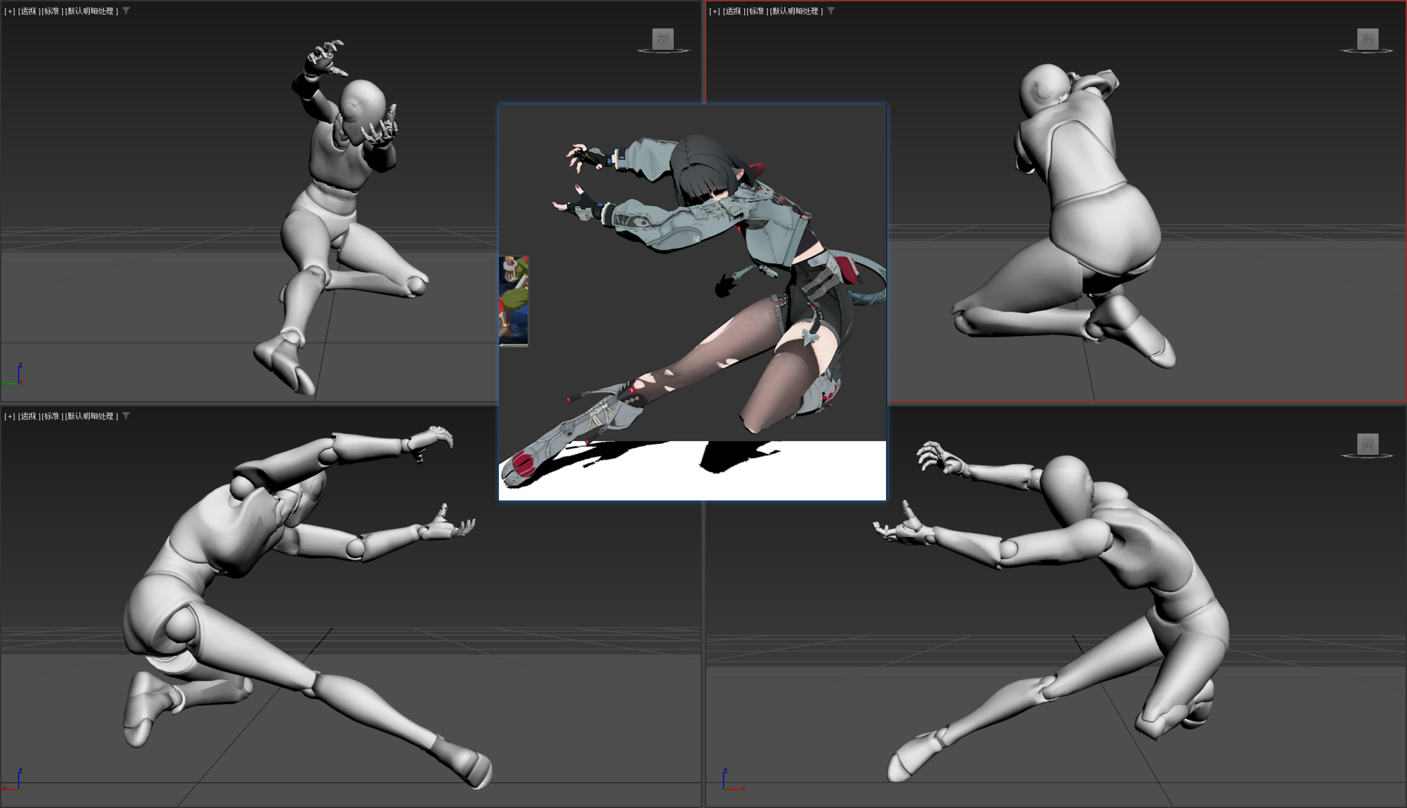The height and width of the screenshot is (808, 1407).
Task: Open the [+] general menu in top-left viewport
Action: click(x=10, y=11)
